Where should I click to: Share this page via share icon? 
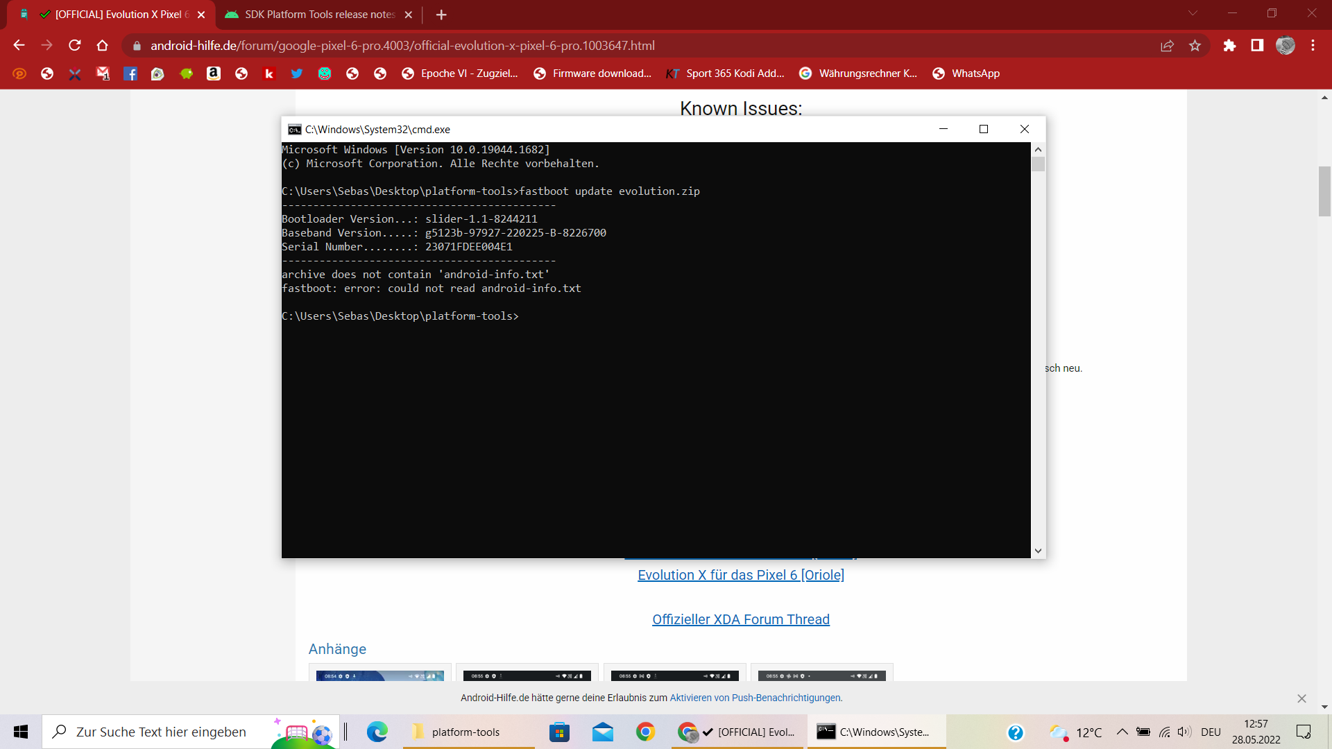click(x=1167, y=46)
